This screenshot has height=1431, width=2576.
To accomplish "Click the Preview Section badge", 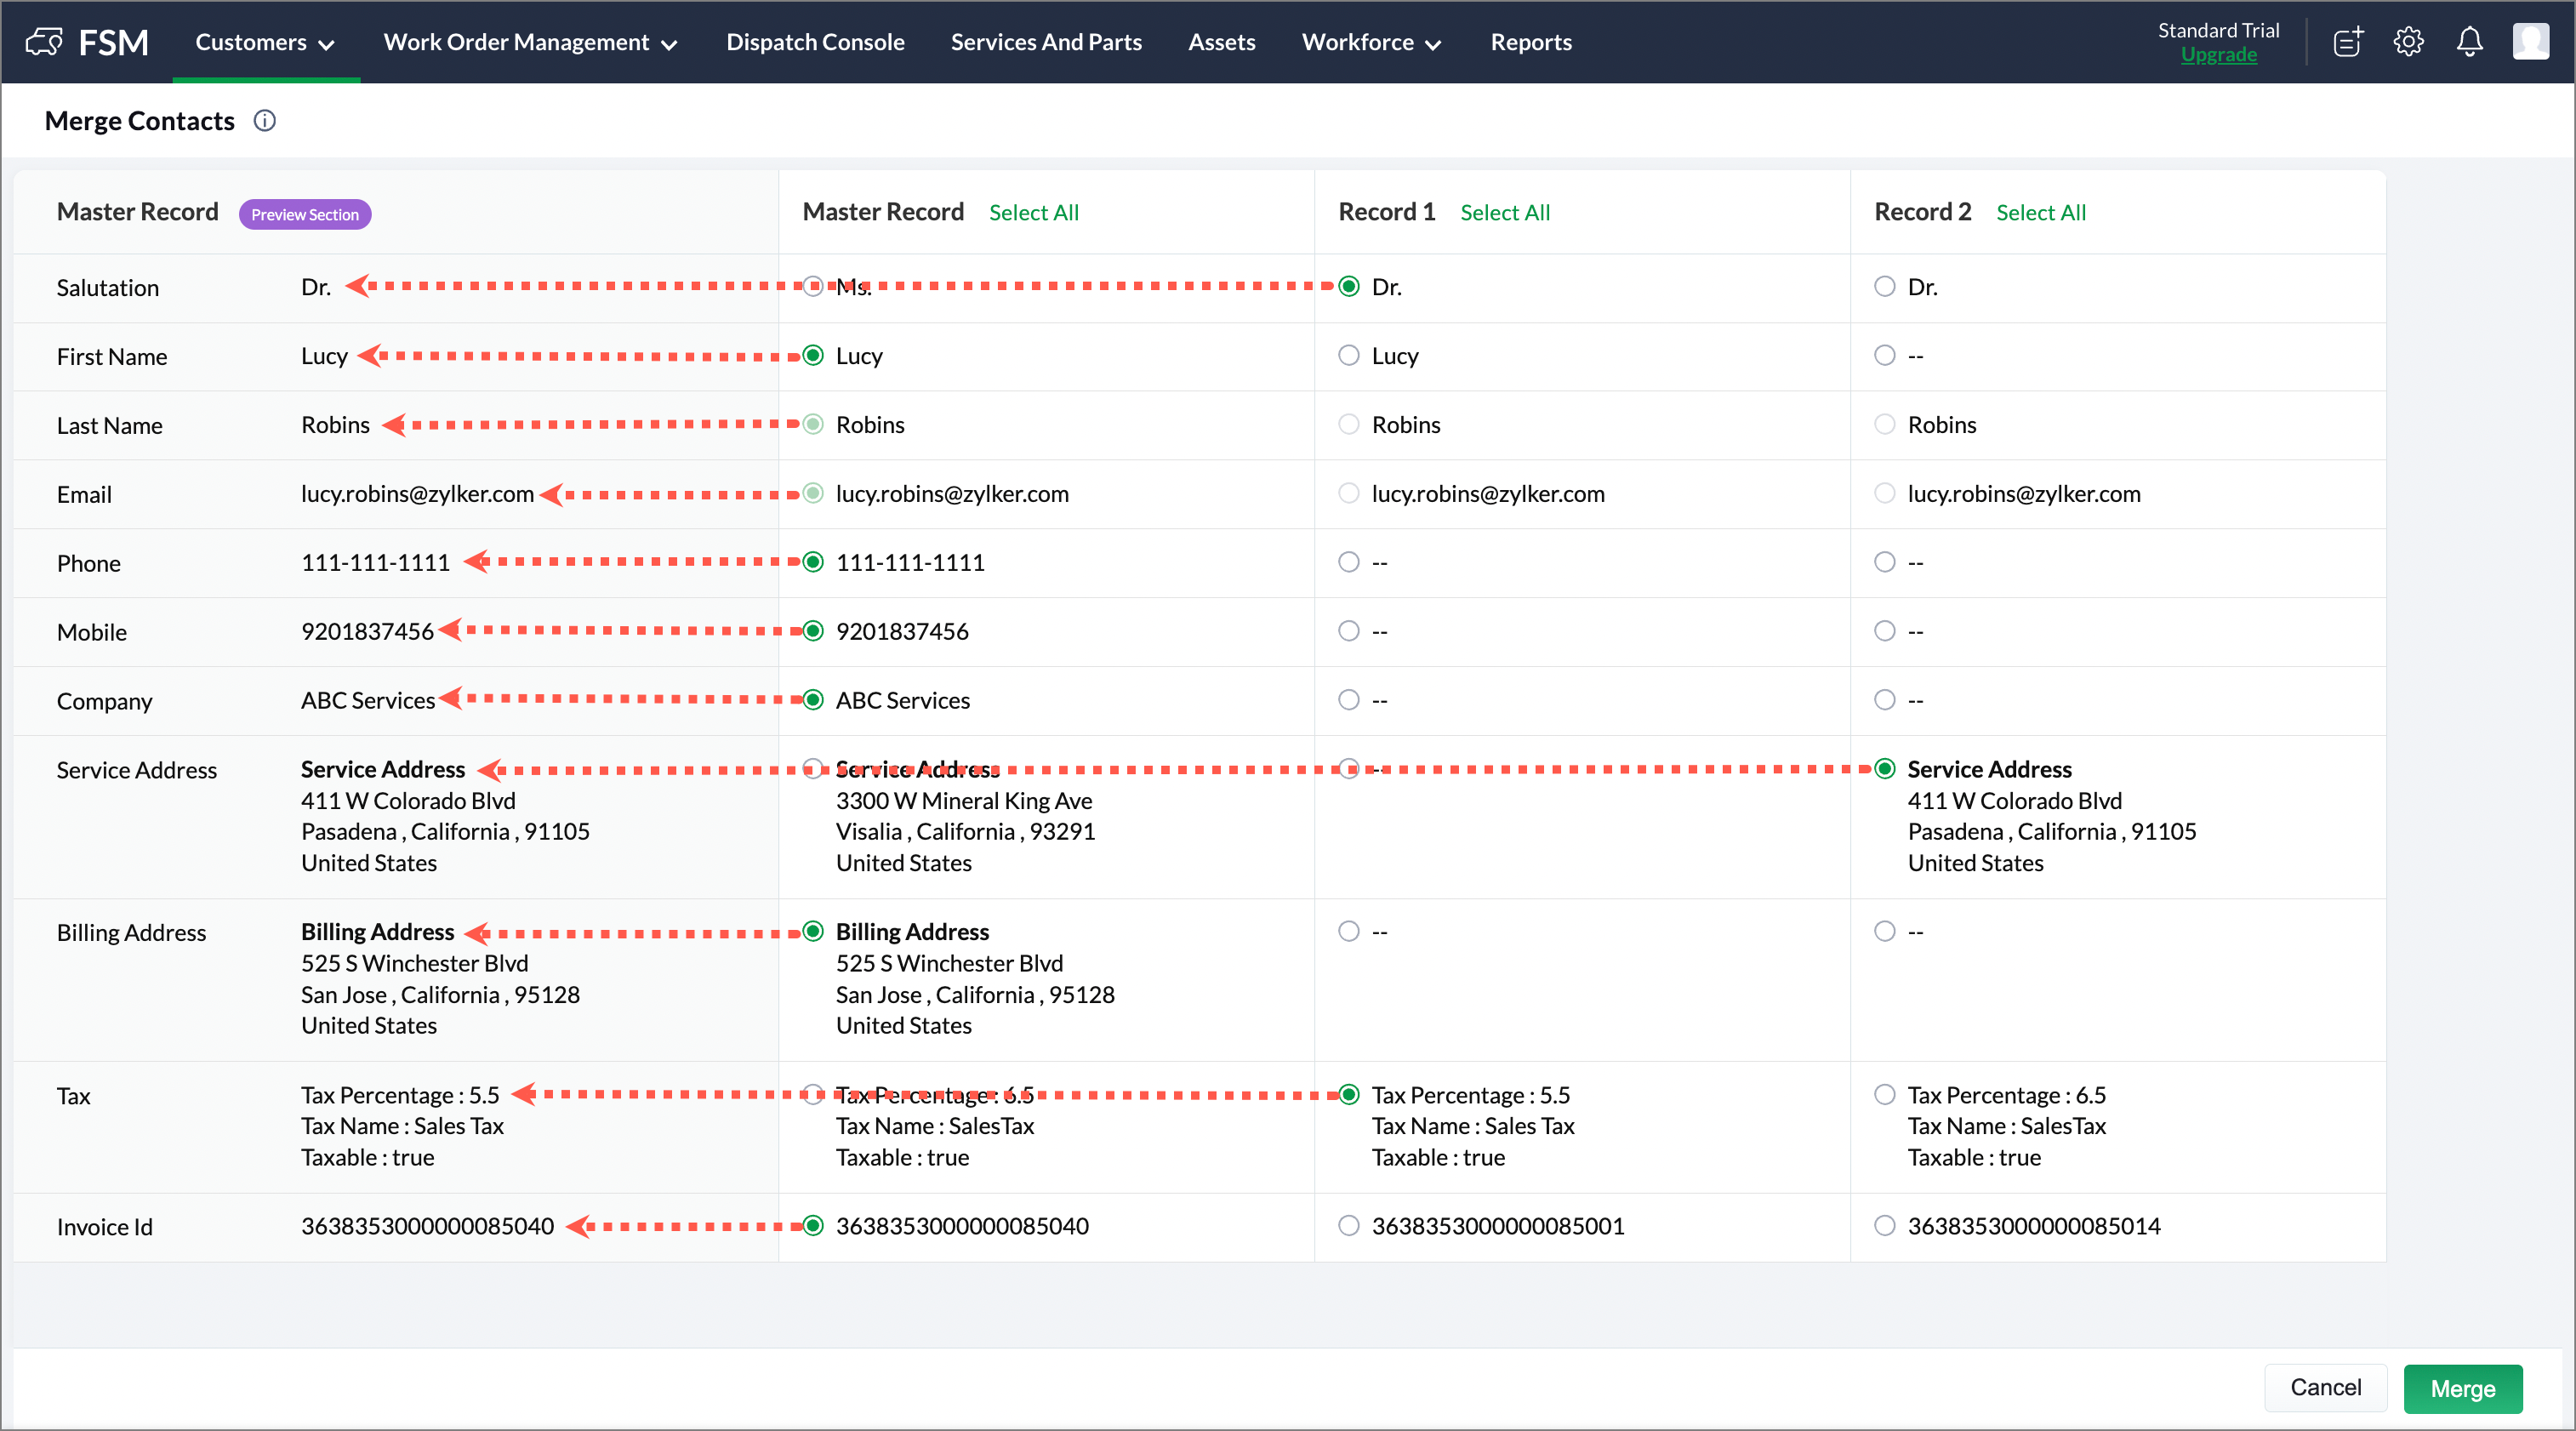I will pos(305,214).
